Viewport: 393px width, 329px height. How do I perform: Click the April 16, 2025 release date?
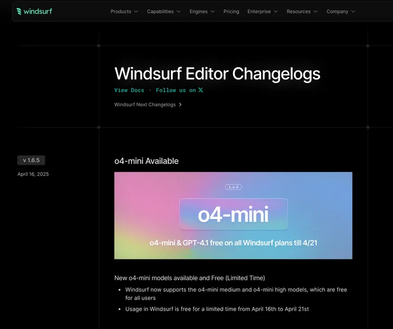click(x=33, y=174)
